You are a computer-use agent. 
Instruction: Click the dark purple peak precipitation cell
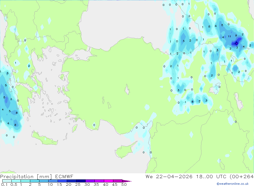(236, 43)
